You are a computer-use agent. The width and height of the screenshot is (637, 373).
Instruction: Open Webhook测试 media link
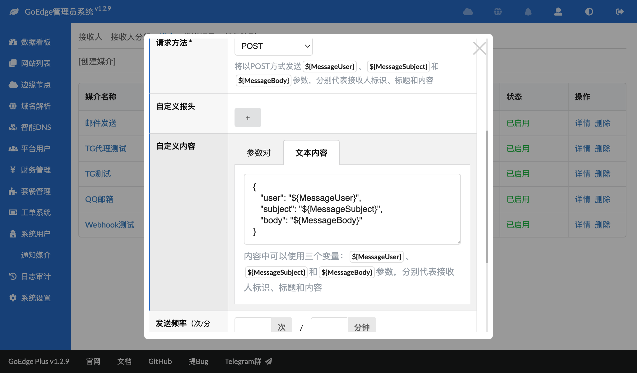pyautogui.click(x=109, y=225)
